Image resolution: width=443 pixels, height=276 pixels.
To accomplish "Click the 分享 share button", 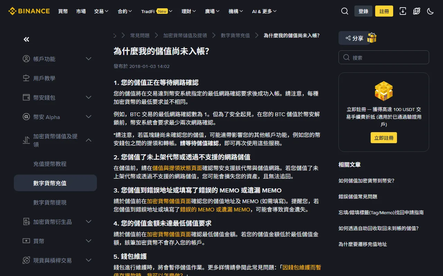I will 354,38.
